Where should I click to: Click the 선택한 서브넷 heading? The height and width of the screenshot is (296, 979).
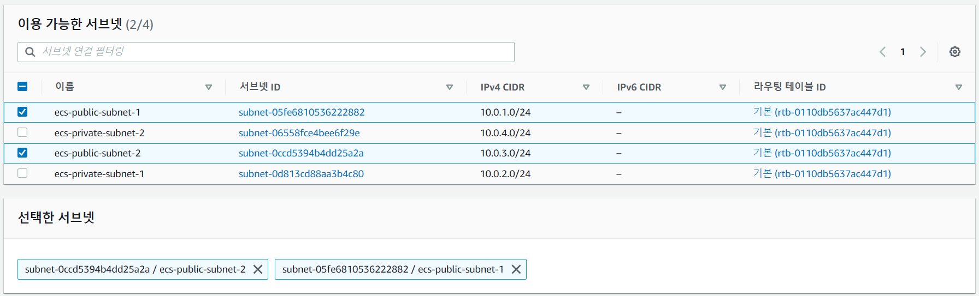(56, 218)
